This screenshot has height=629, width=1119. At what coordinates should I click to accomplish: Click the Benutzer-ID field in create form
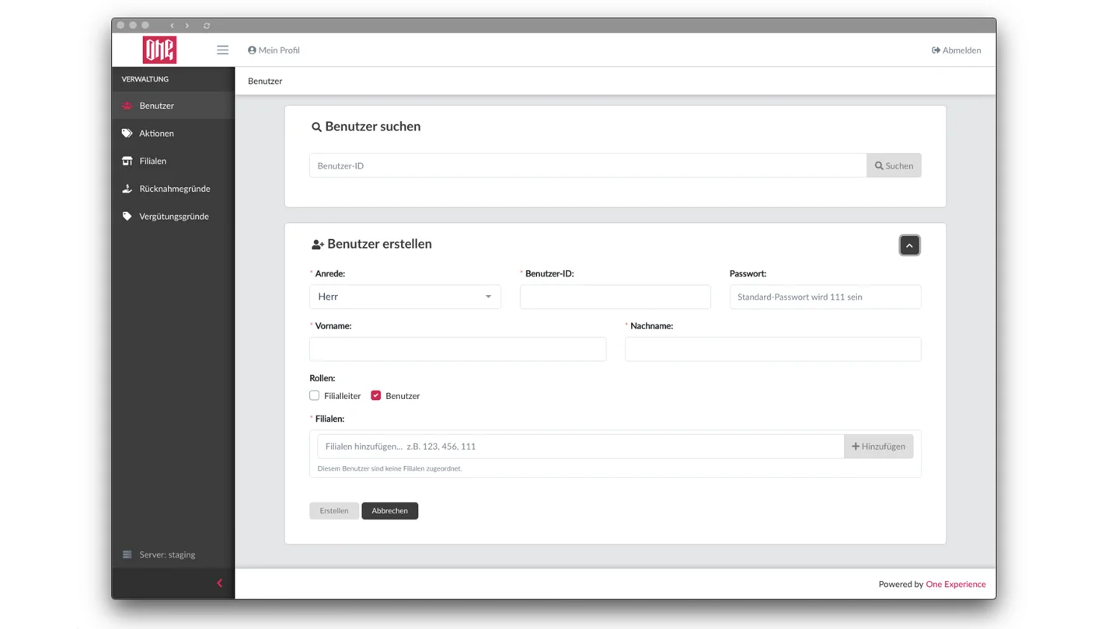tap(615, 297)
